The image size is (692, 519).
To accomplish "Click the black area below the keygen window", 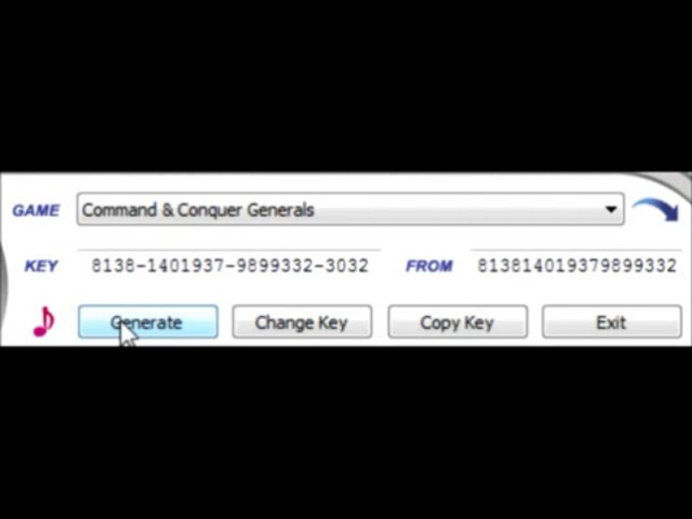I will pyautogui.click(x=346, y=432).
